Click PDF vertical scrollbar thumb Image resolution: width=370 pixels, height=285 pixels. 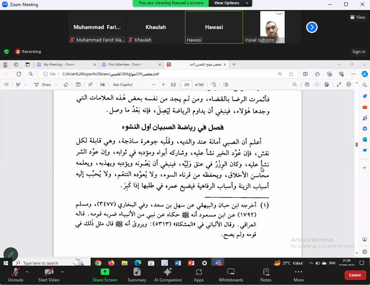pos(357,145)
